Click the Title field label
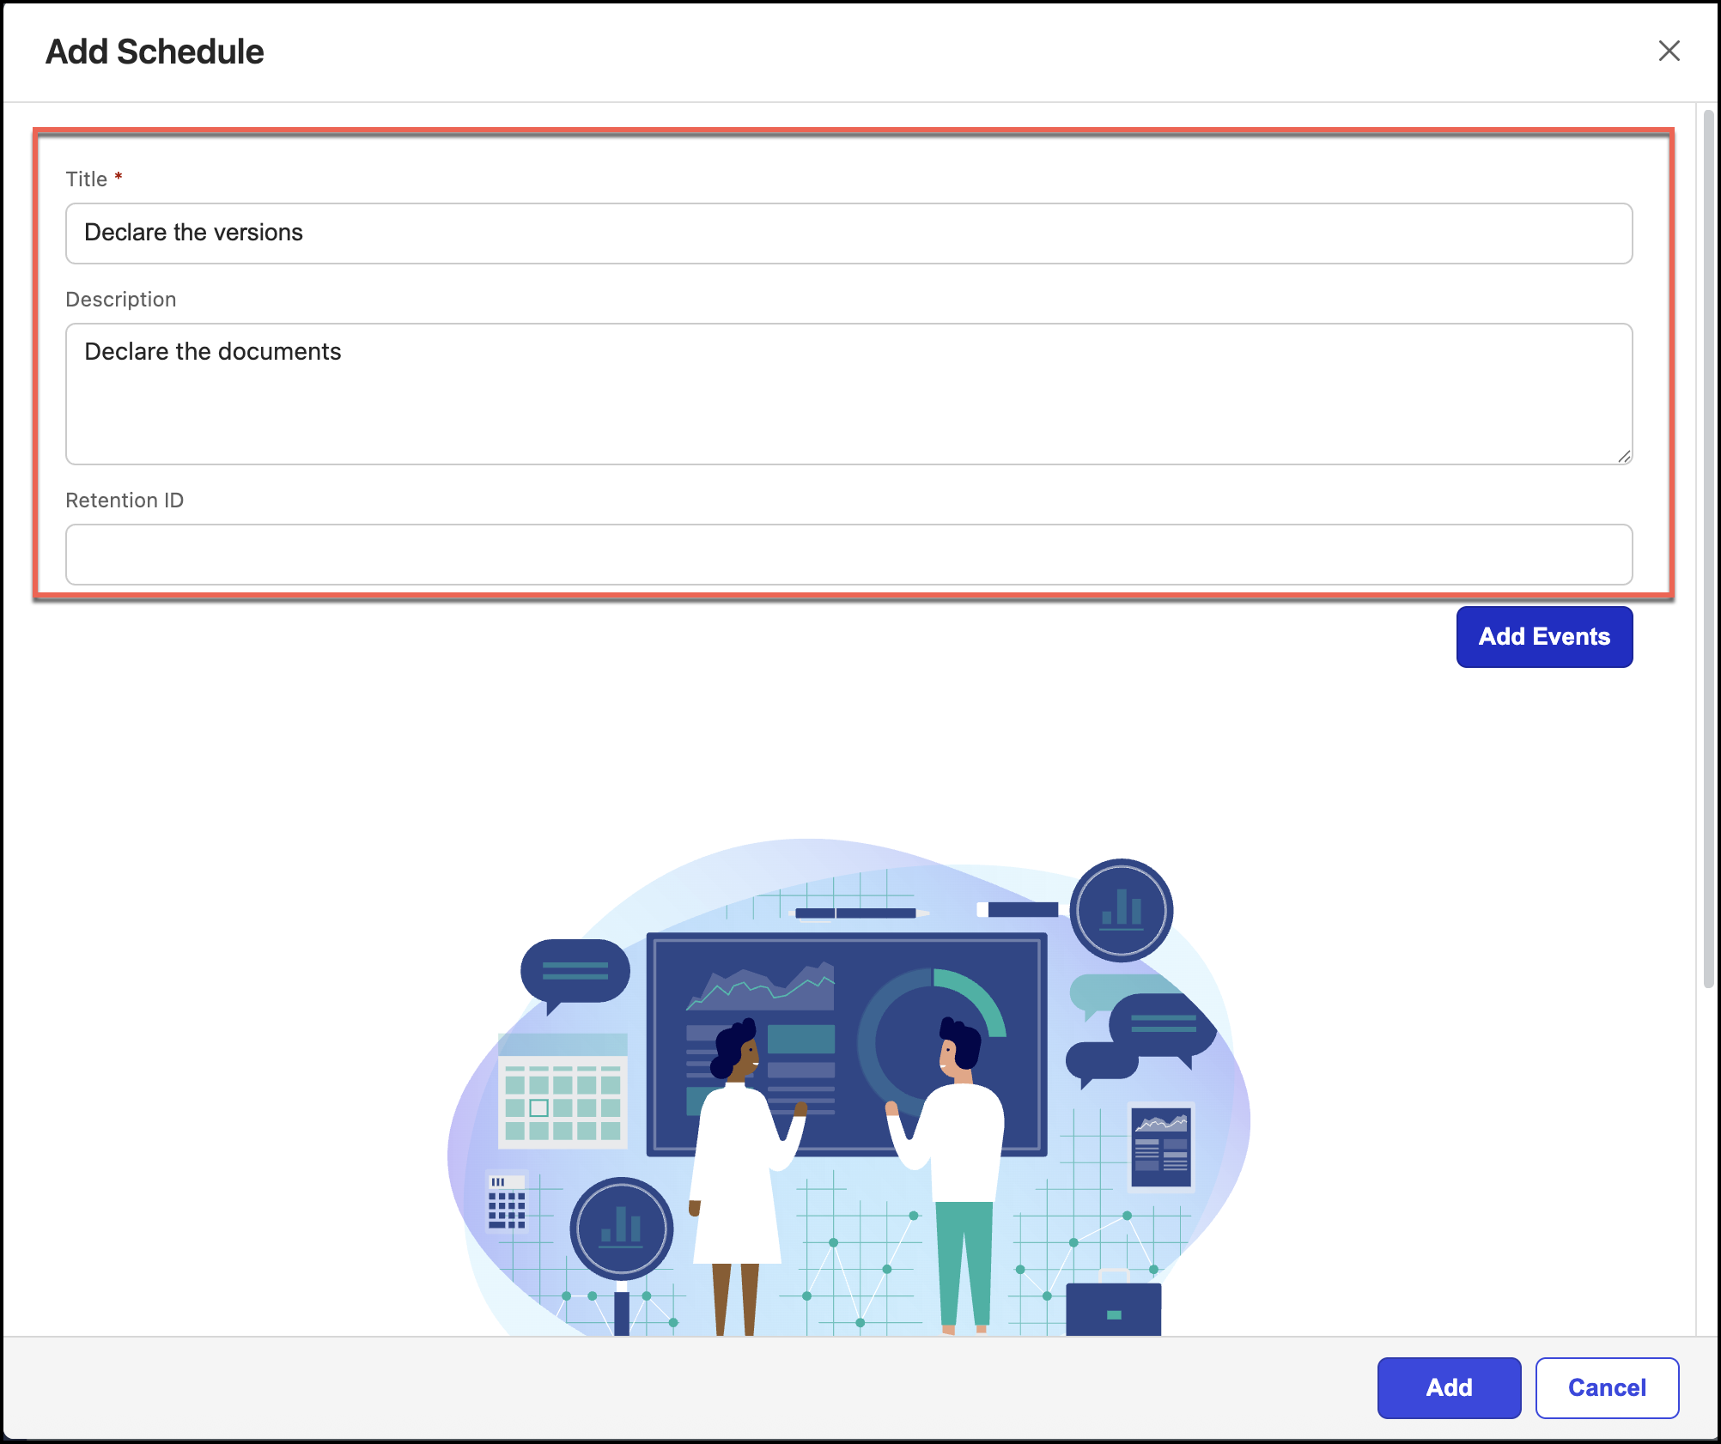This screenshot has height=1444, width=1721. click(x=87, y=179)
